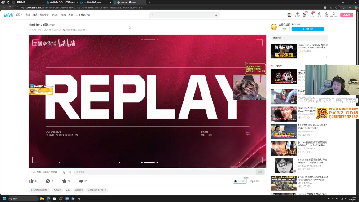Click the browser address bar URL
This screenshot has height=202, width=359.
(82, 8)
